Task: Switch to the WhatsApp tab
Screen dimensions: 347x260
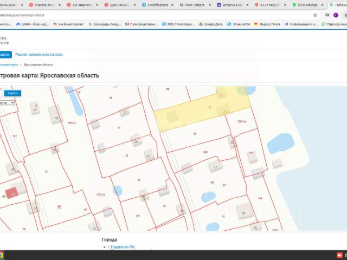Action: pyautogui.click(x=307, y=5)
